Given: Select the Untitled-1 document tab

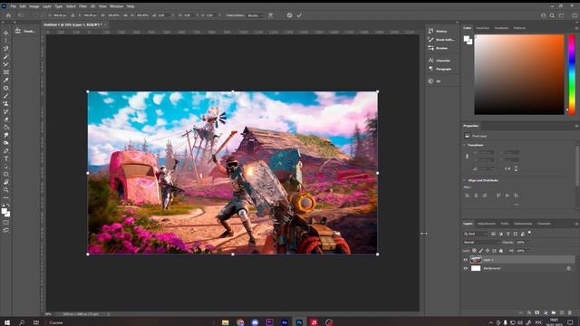Looking at the screenshot, I should coord(72,24).
